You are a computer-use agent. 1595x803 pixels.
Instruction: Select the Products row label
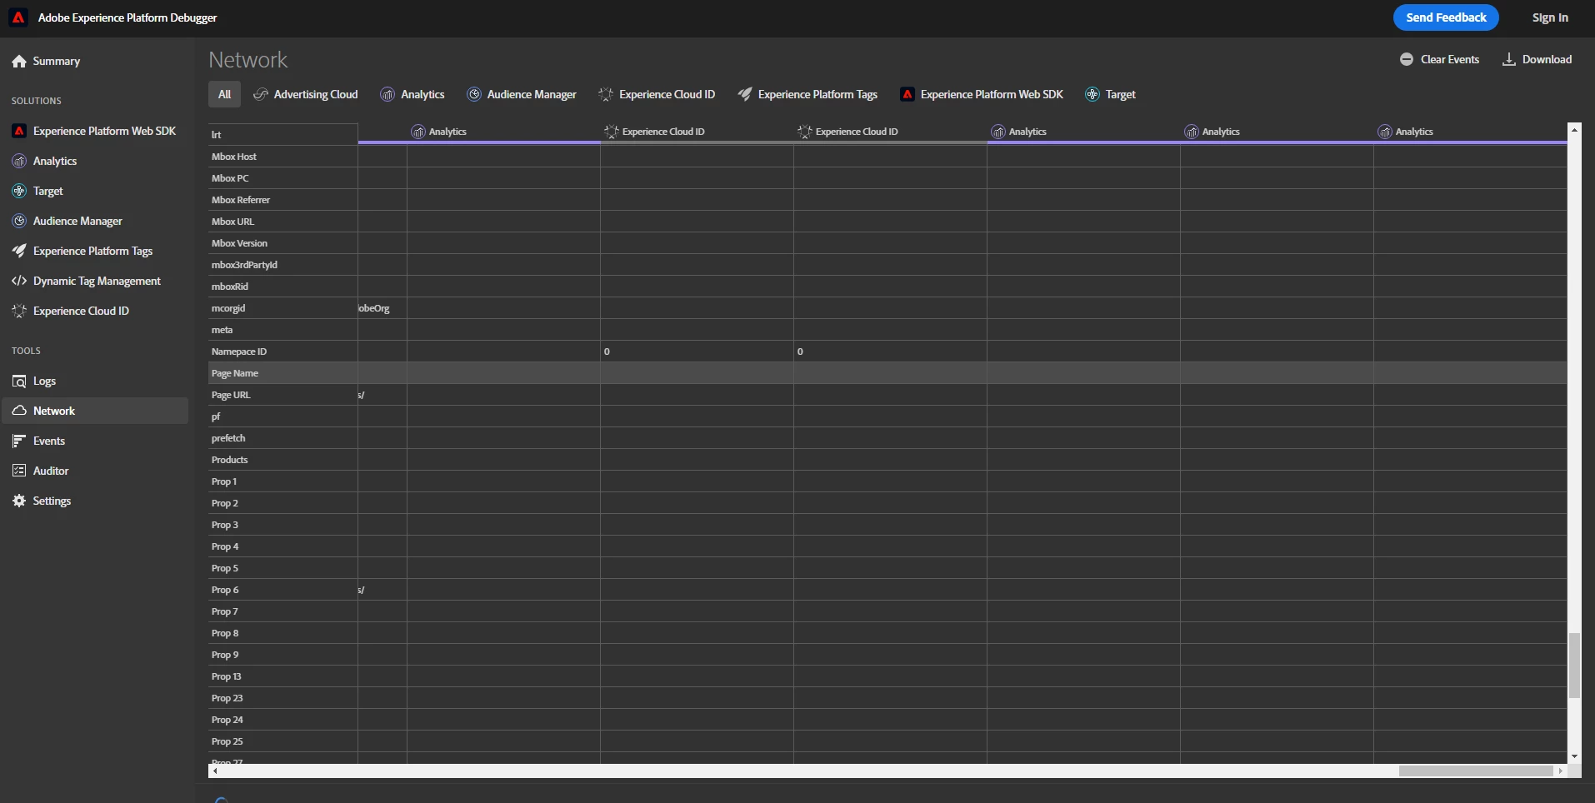tap(230, 460)
